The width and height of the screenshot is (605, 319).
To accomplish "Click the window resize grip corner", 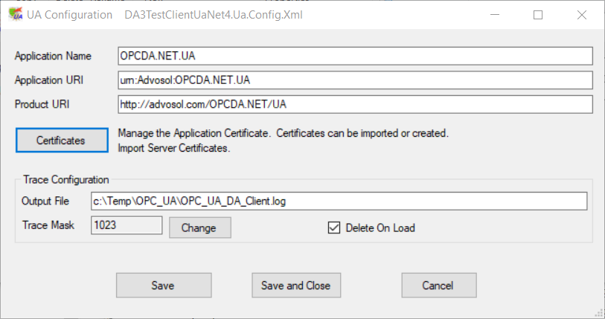I will 598,312.
